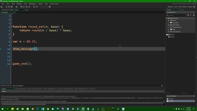197x111 pixels.
Task: Click the Stop toolbar icon
Action: pos(27,7)
